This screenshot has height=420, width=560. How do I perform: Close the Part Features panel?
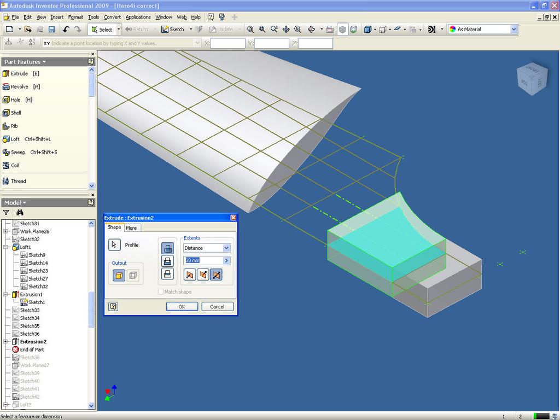click(92, 54)
